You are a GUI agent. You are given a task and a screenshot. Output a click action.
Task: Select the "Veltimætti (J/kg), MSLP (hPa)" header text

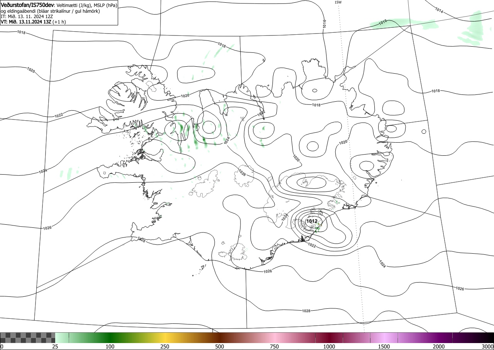pyautogui.click(x=87, y=5)
